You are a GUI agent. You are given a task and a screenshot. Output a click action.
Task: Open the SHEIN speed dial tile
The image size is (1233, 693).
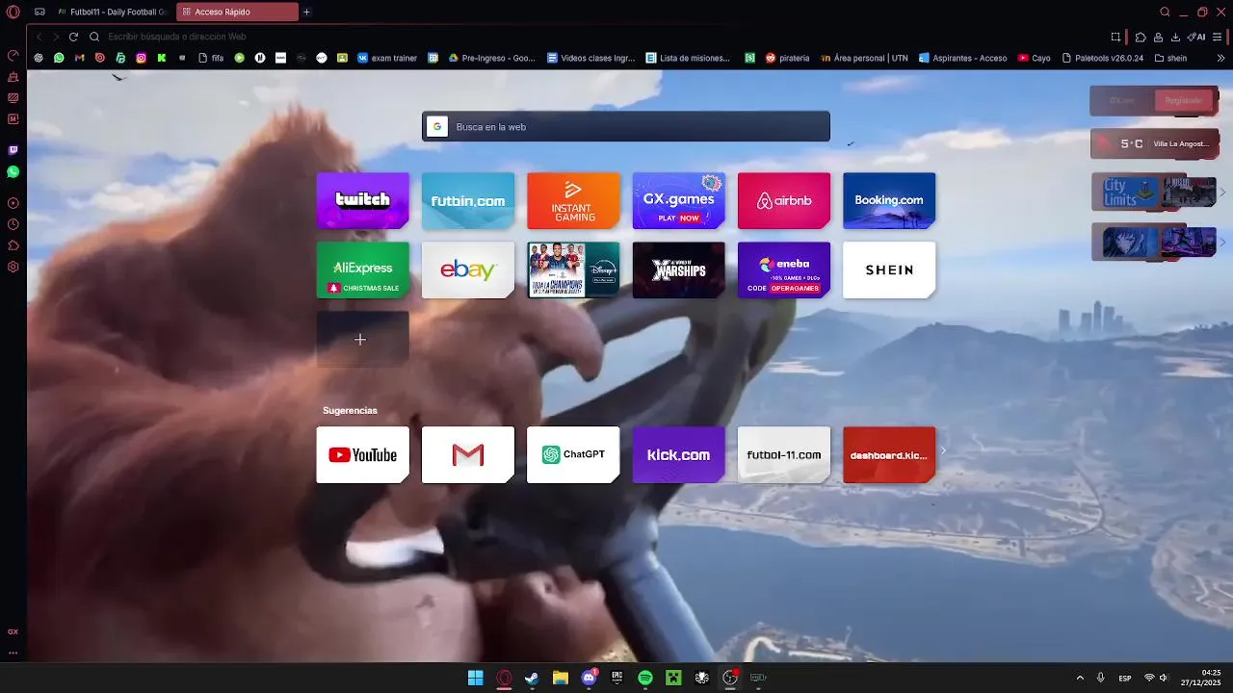(x=889, y=269)
